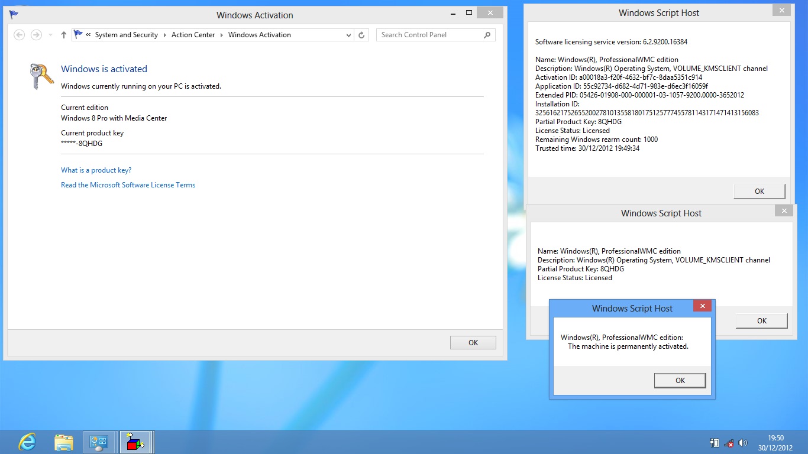Click OK in Windows Activation window
The height and width of the screenshot is (454, 808).
473,343
